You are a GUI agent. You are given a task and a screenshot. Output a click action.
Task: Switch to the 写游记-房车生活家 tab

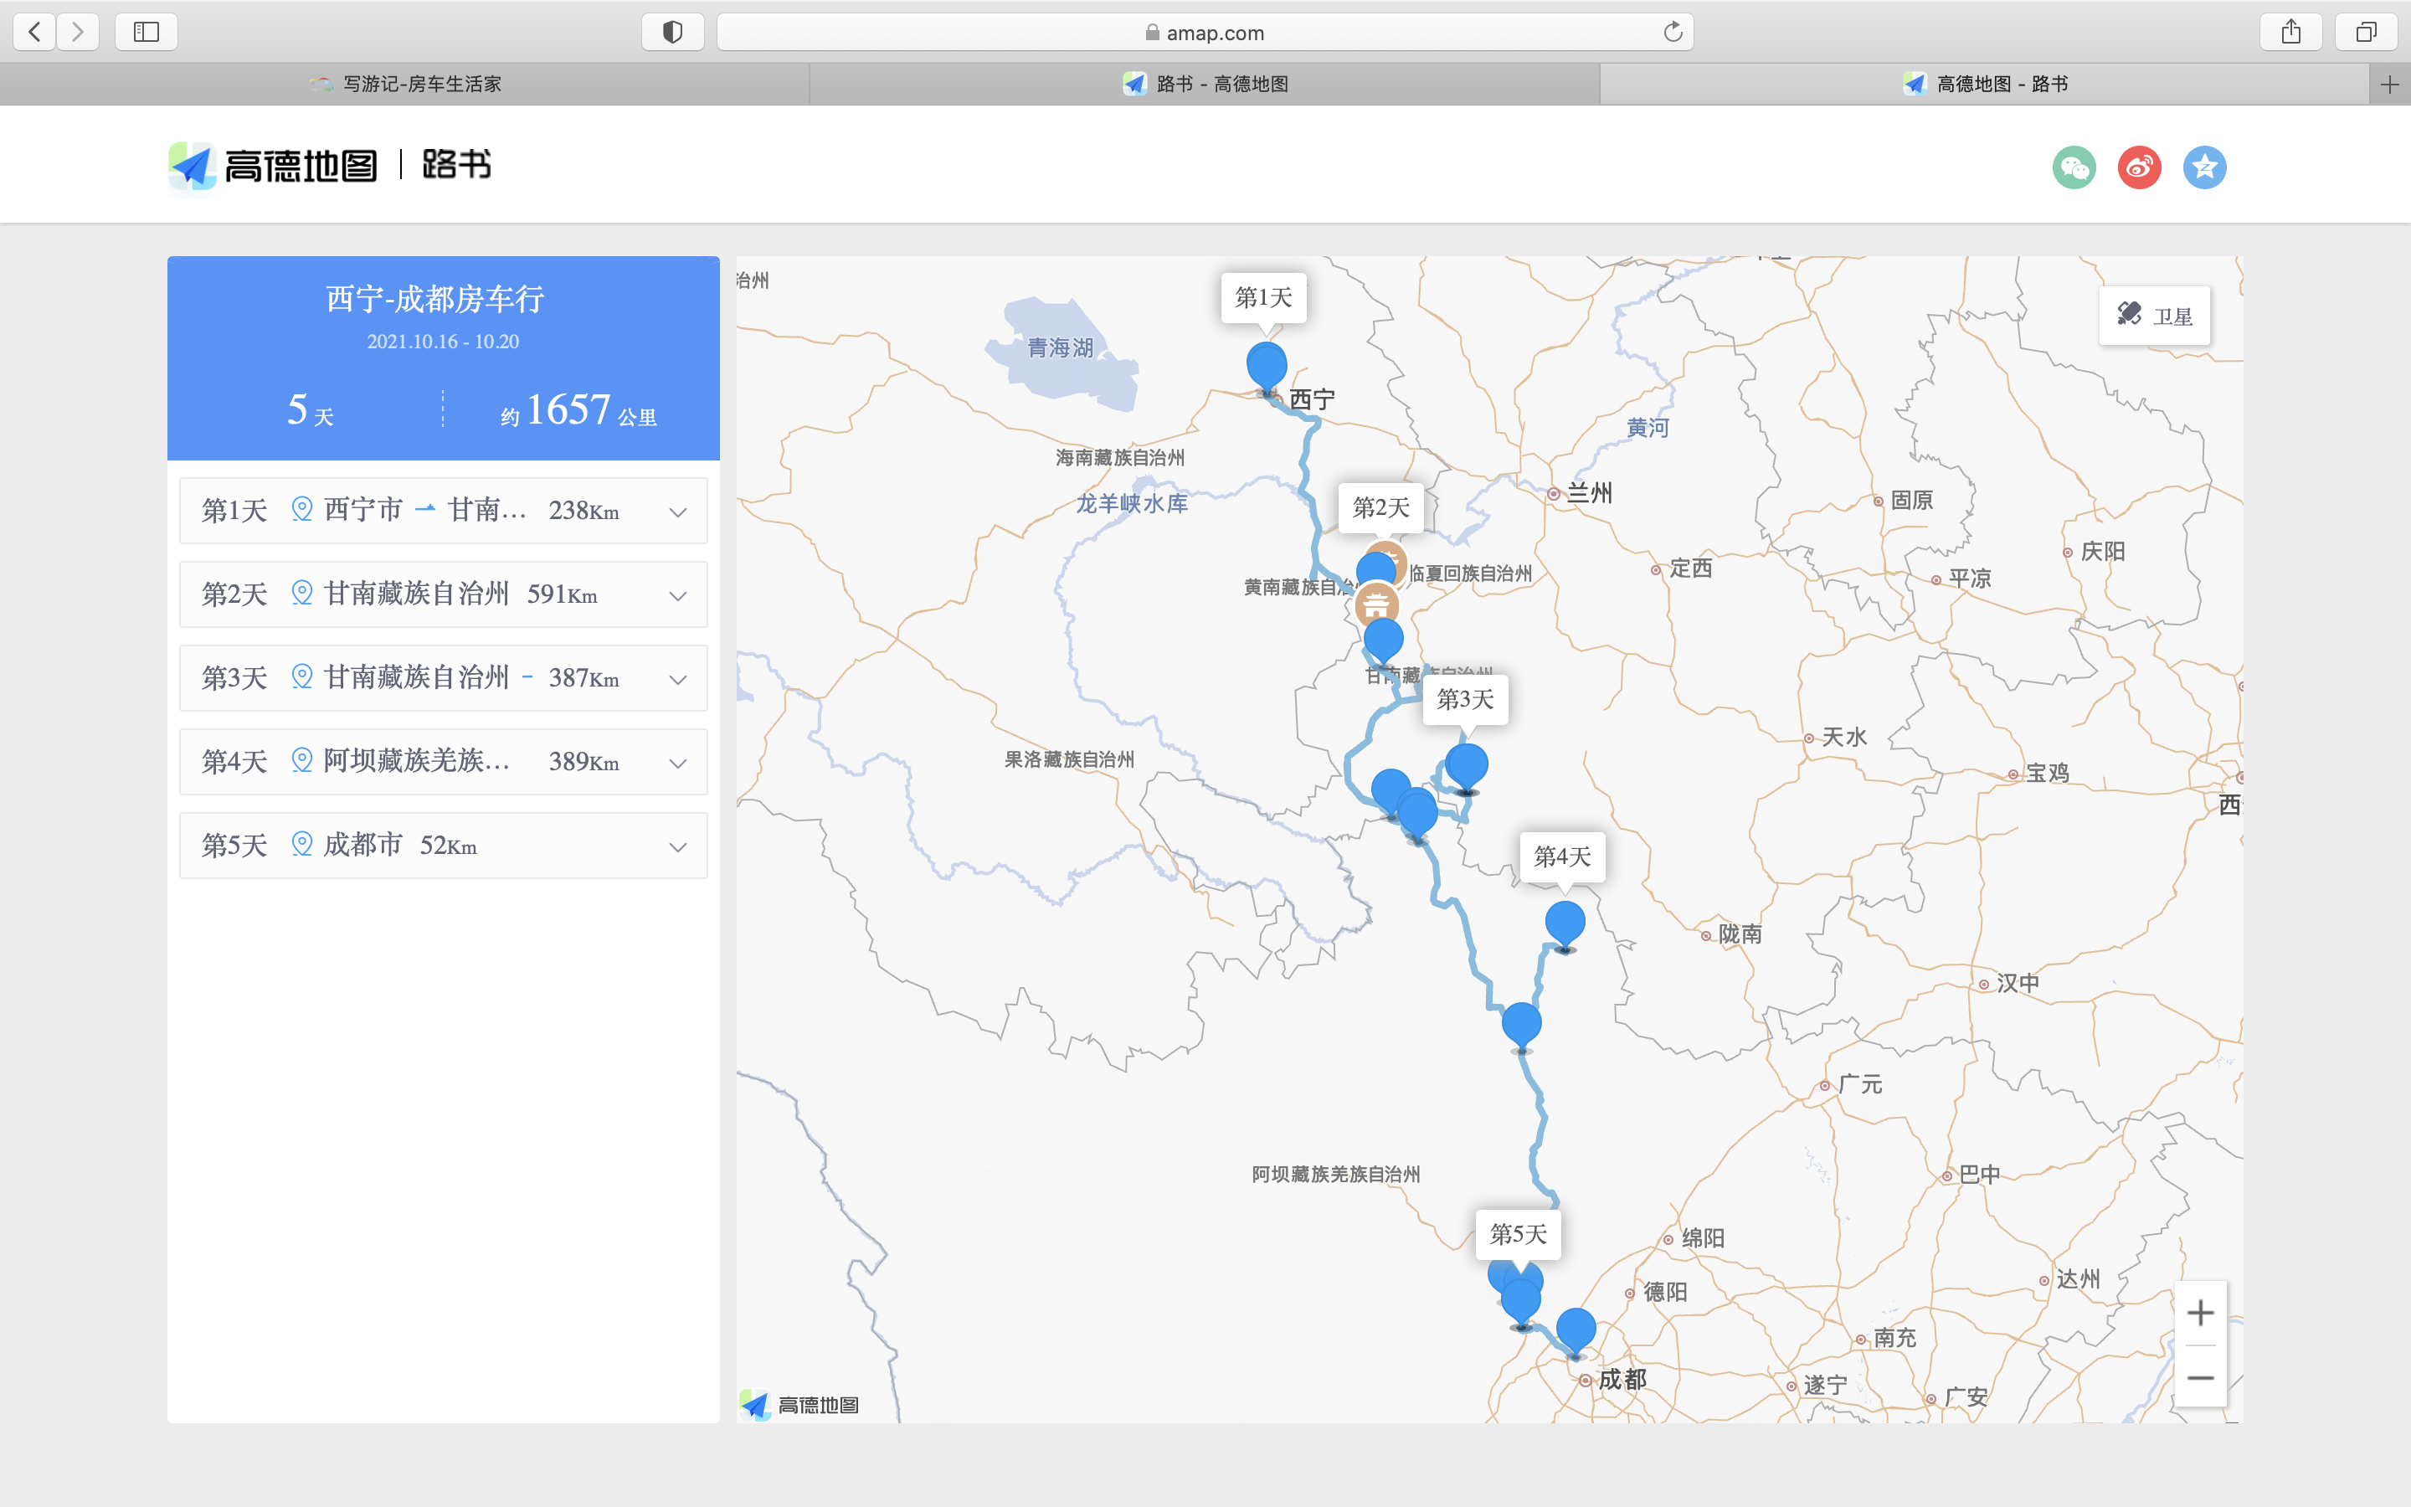coord(404,85)
